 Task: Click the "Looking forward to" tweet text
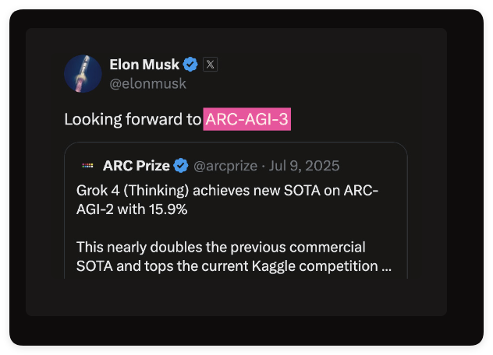[133, 119]
